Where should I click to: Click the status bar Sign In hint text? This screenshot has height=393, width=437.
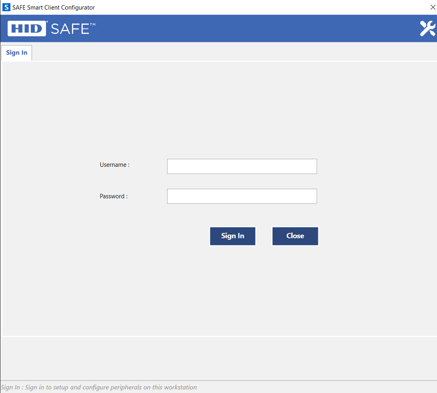click(99, 387)
